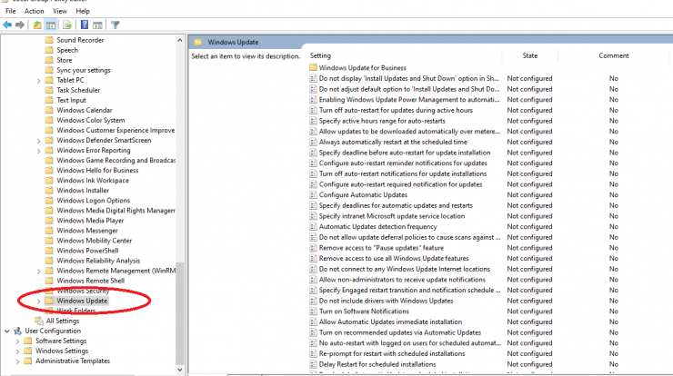Click folder icon beside Administrative Templates
The image size is (673, 376).
click(28, 361)
